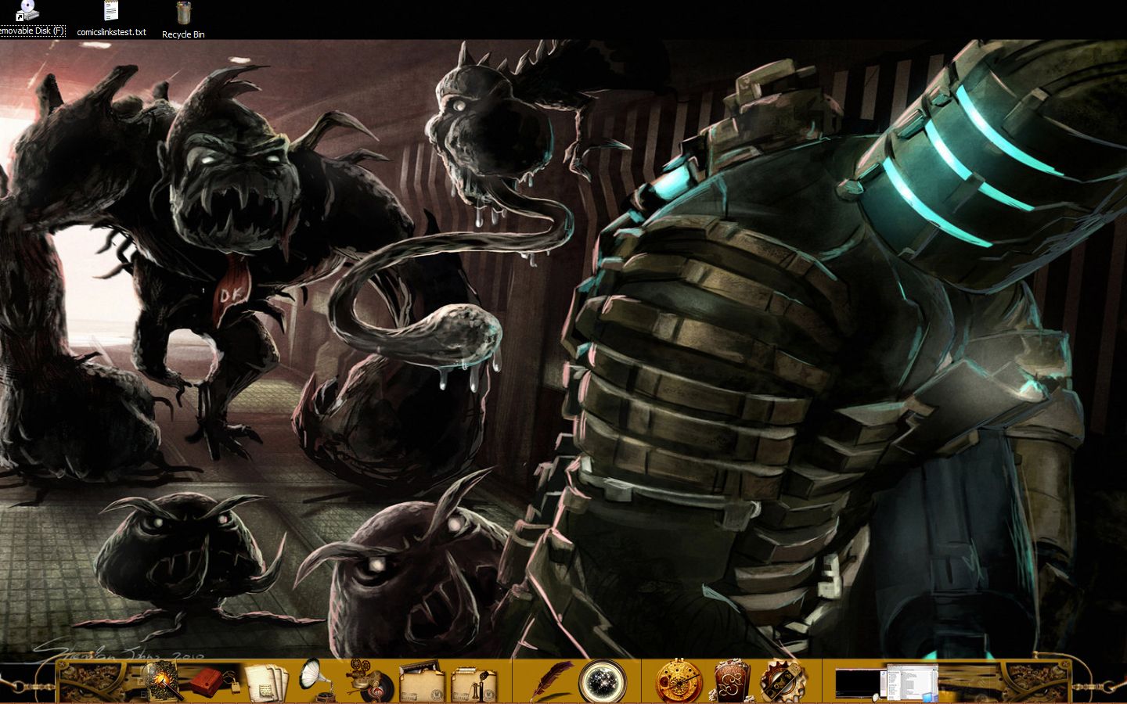Select the file list window thumbnail in the dock
1127x704 pixels.
point(911,682)
